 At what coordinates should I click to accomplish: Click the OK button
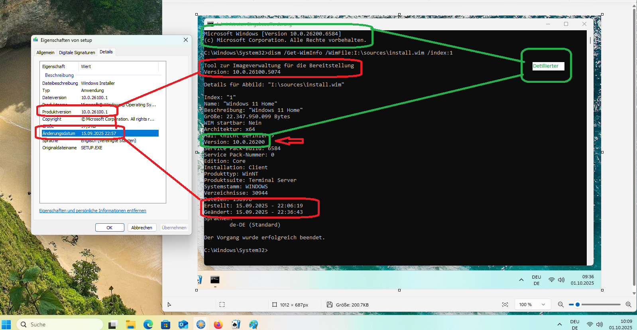tap(110, 228)
